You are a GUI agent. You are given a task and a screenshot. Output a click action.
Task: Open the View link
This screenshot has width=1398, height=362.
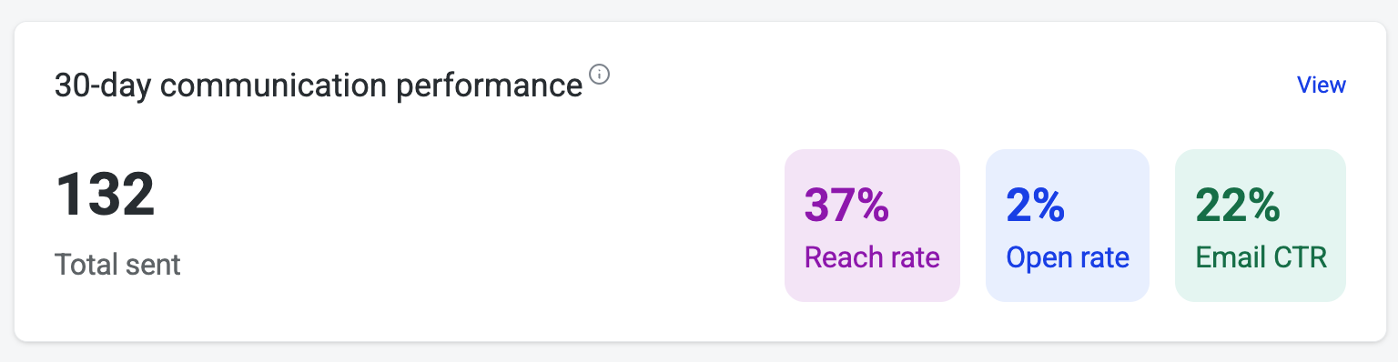click(x=1322, y=85)
